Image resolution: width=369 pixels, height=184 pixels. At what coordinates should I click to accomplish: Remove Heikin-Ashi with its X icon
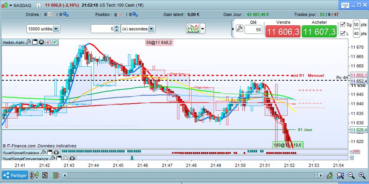pyautogui.click(x=41, y=42)
